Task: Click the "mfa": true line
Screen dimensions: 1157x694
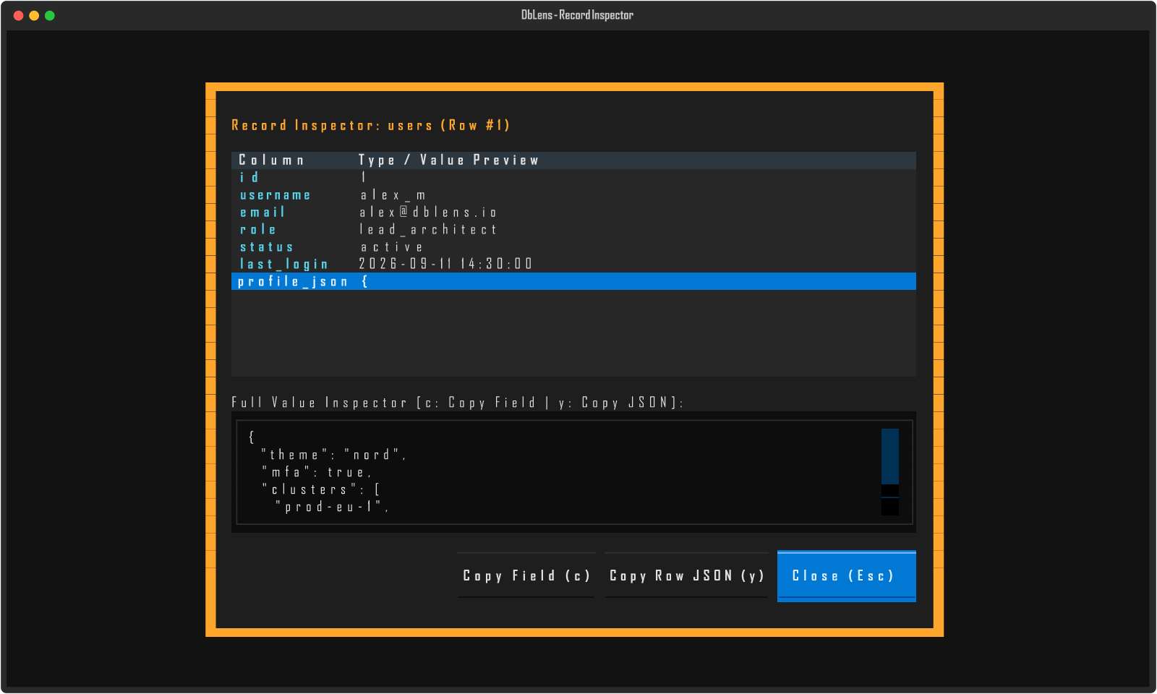Action: (317, 472)
